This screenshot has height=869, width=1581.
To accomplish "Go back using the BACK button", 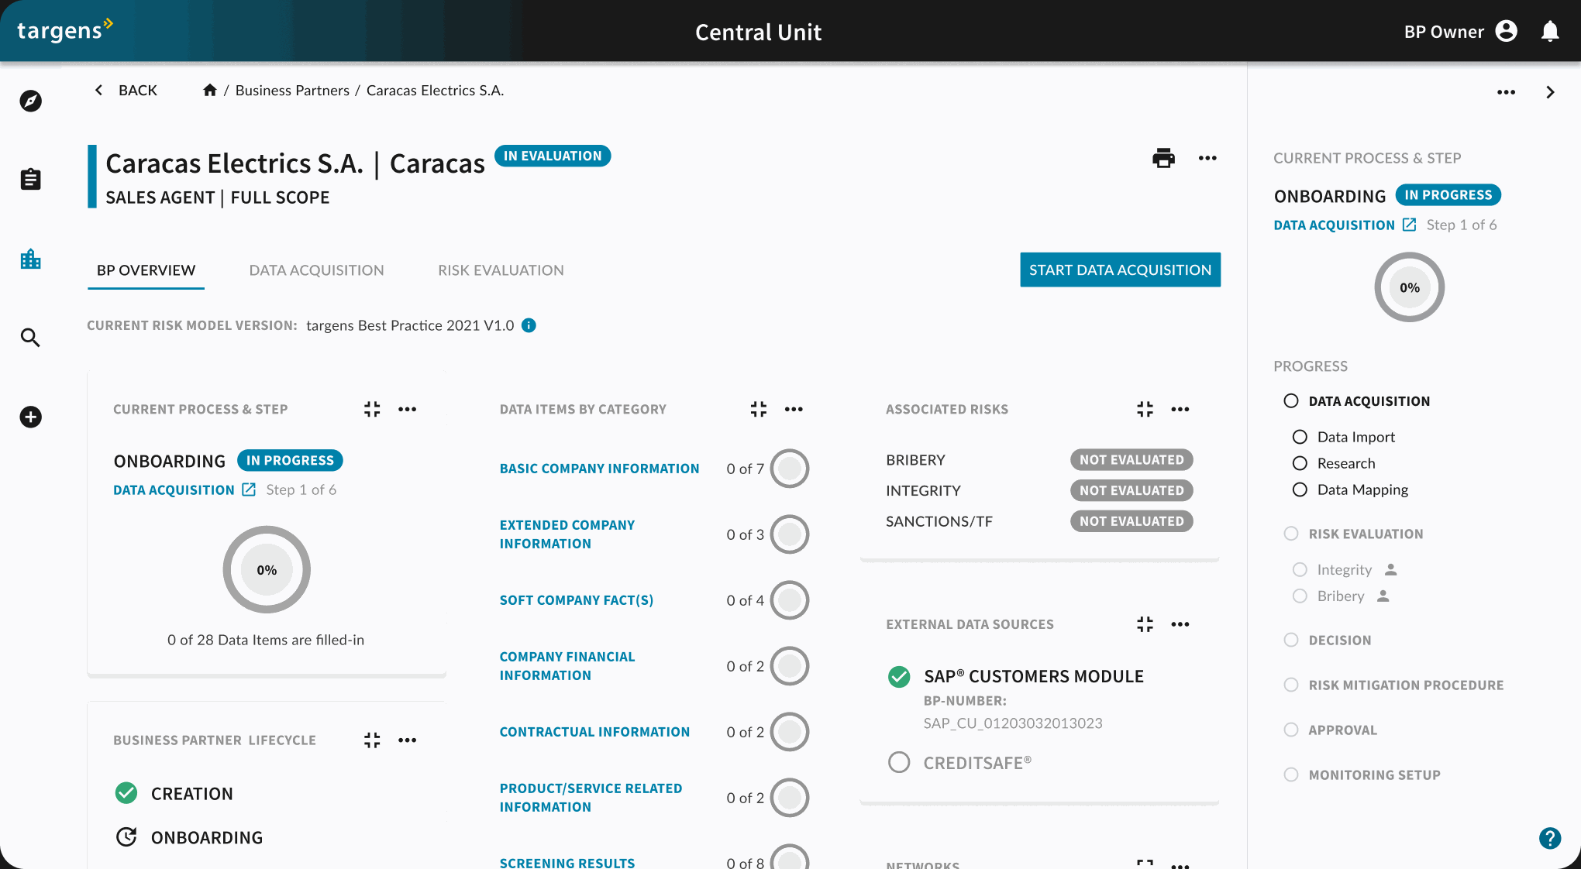I will (126, 91).
